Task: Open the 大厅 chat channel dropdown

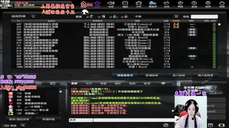Action: tap(81, 120)
